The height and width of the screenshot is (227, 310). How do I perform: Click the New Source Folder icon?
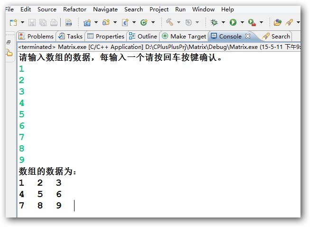point(106,22)
